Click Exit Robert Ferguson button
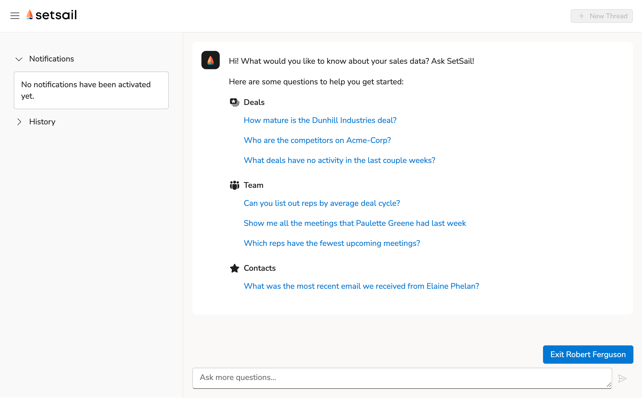This screenshot has height=398, width=642. tap(588, 355)
